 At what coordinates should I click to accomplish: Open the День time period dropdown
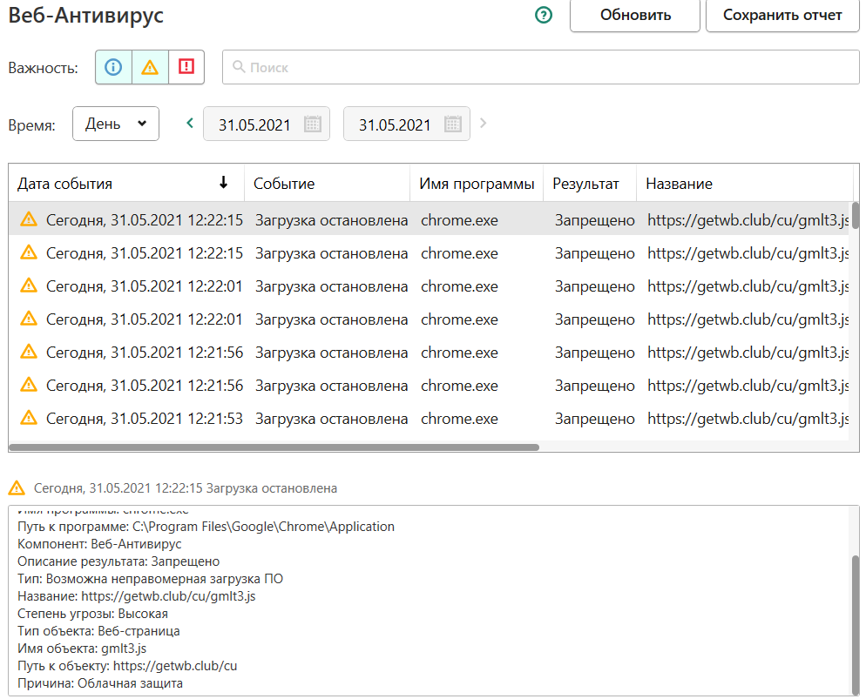pos(116,124)
